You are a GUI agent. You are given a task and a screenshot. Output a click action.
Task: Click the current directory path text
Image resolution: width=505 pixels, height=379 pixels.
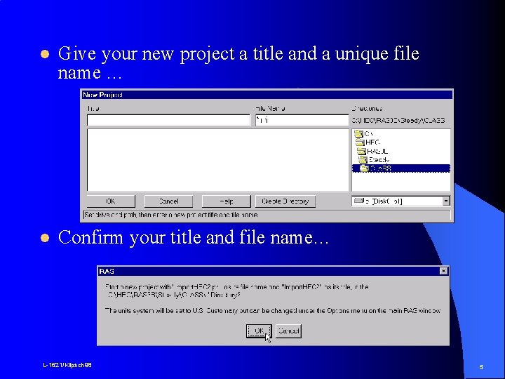(x=398, y=121)
